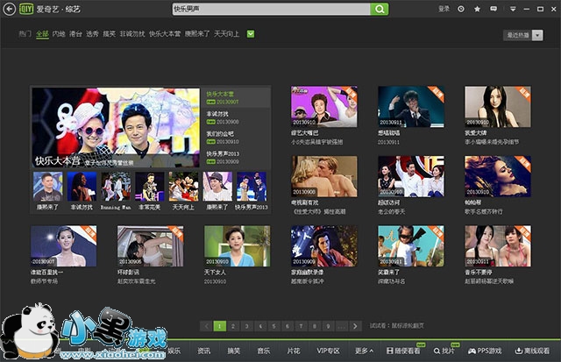Open the 想唱就唱 20130911 video thumbnail
561x362 pixels.
411,107
